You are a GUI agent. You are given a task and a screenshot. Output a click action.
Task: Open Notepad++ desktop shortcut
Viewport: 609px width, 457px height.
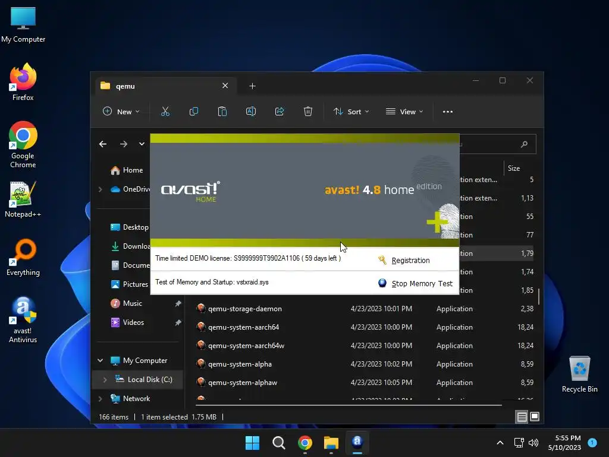coord(23,199)
